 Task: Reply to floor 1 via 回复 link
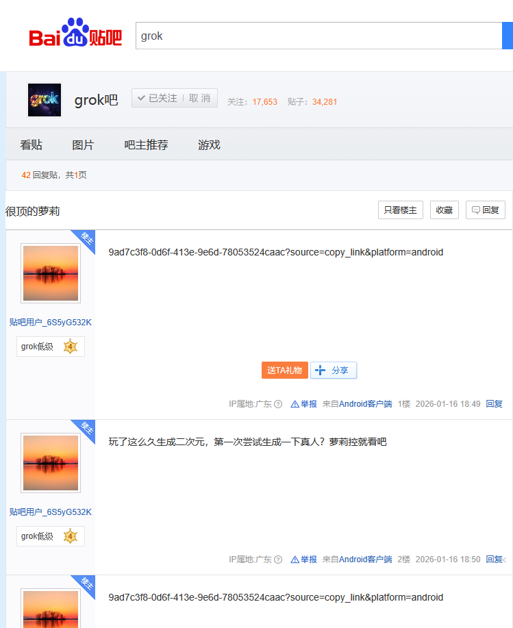point(495,404)
